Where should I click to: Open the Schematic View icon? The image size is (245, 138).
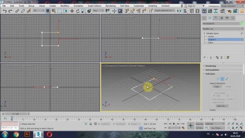[216, 11]
